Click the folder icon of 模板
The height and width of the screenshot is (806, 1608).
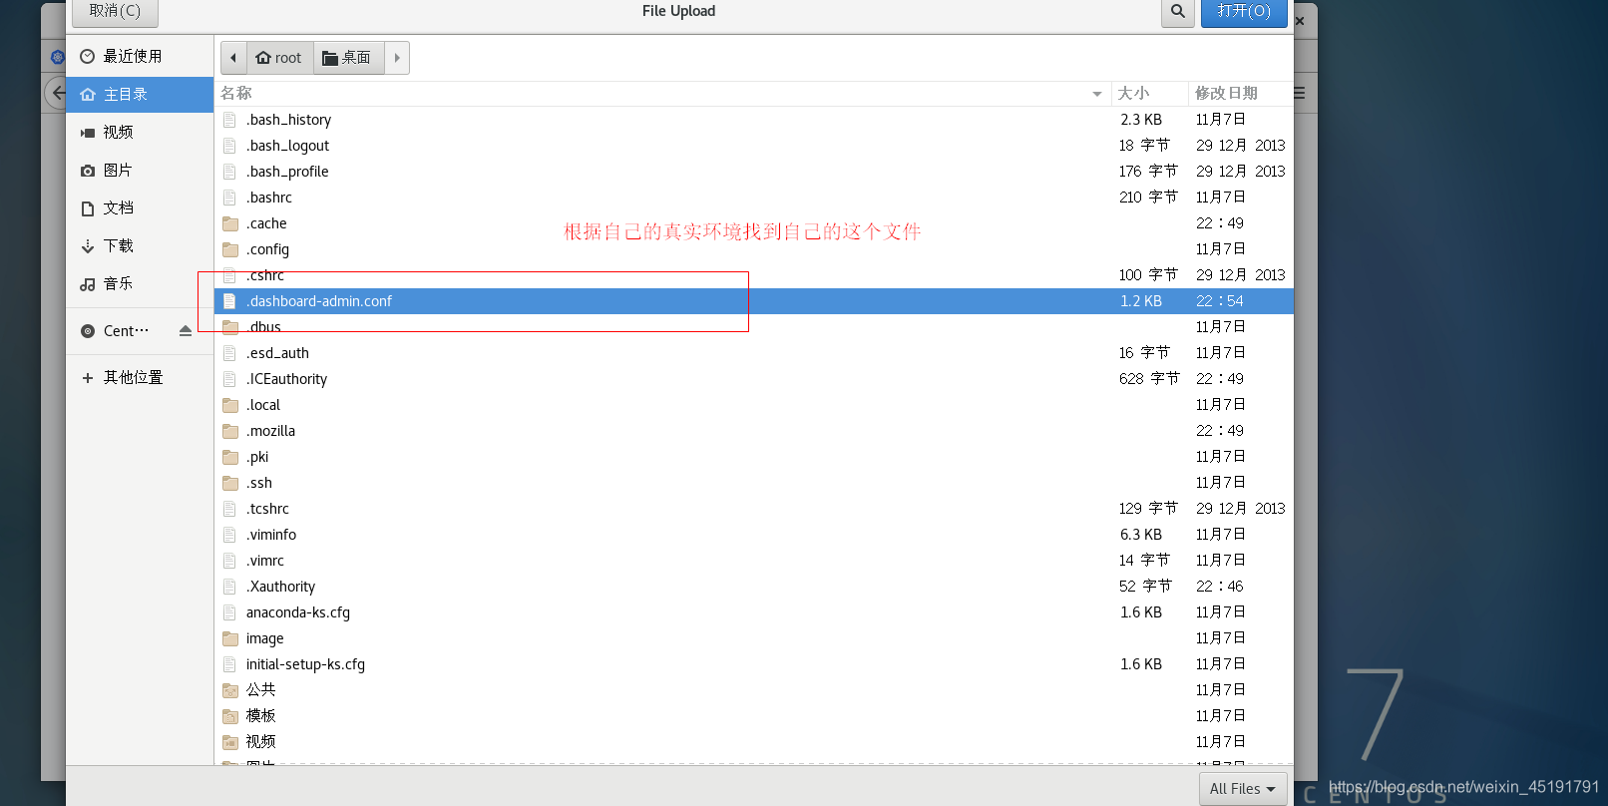coord(230,716)
